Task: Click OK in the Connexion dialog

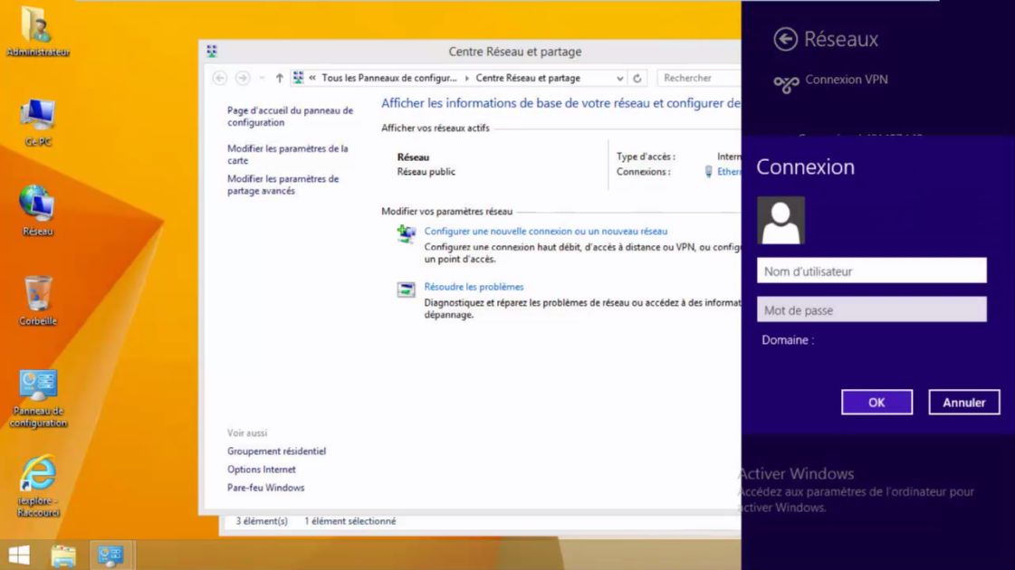Action: pyautogui.click(x=876, y=403)
